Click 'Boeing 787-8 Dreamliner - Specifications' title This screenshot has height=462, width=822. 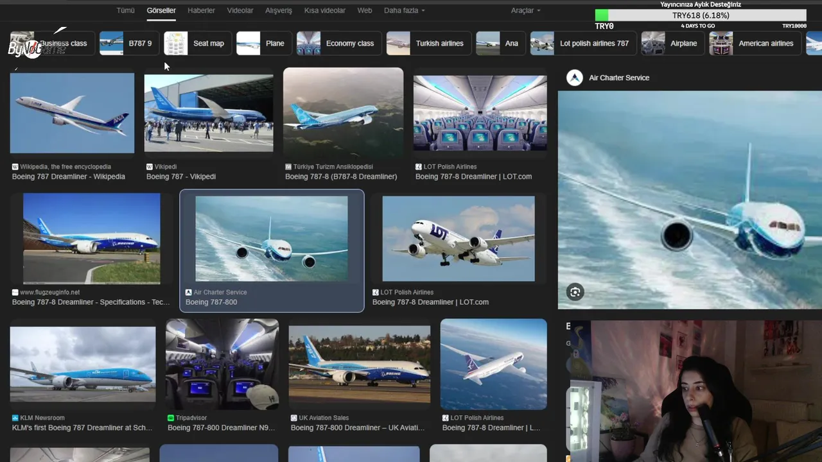click(91, 302)
